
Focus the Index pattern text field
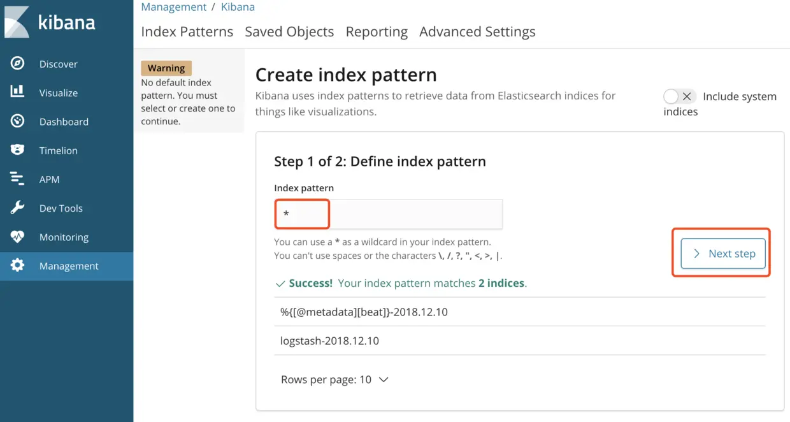pyautogui.click(x=388, y=214)
